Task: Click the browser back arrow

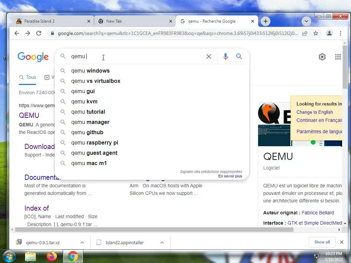Action: click(x=17, y=33)
